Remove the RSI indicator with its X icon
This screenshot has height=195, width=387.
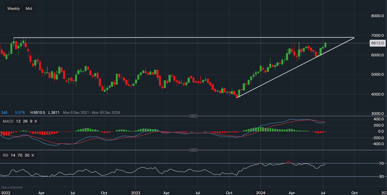click(33, 155)
